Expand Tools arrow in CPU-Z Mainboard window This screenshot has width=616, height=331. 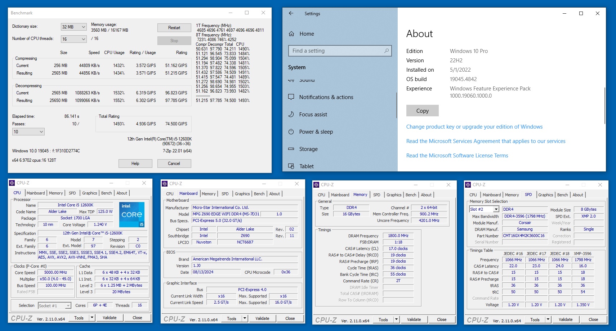pyautogui.click(x=245, y=318)
